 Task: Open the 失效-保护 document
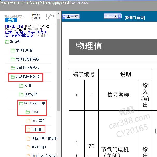coord(39,147)
